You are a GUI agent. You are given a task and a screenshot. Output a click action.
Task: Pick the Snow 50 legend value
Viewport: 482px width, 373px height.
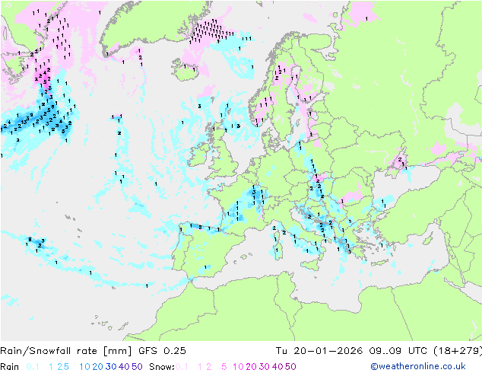click(x=290, y=367)
